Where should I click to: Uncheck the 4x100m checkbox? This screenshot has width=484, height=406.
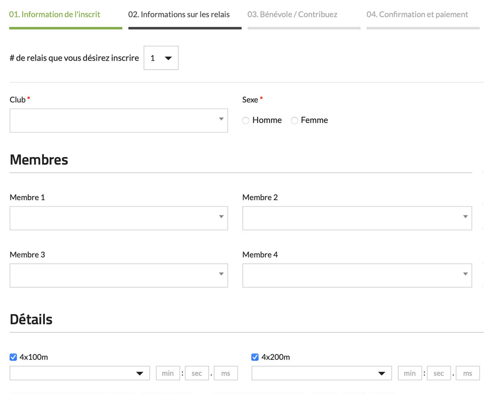[14, 358]
